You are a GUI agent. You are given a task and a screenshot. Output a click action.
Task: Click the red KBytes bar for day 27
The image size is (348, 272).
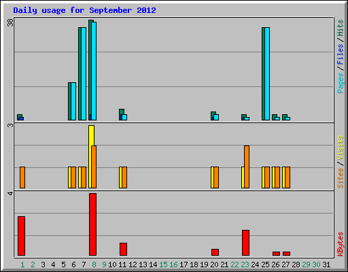pyautogui.click(x=286, y=254)
